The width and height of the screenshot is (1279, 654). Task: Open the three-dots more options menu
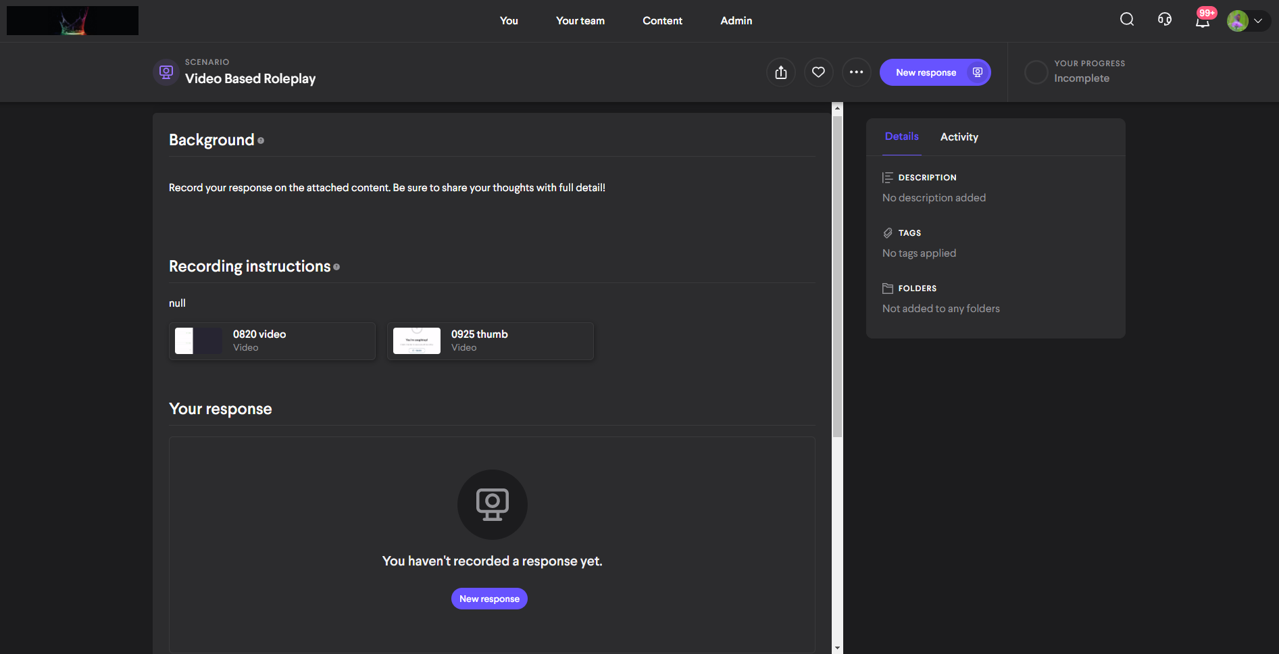[x=856, y=72]
